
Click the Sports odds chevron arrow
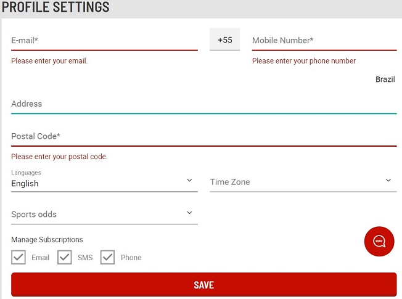[189, 213]
